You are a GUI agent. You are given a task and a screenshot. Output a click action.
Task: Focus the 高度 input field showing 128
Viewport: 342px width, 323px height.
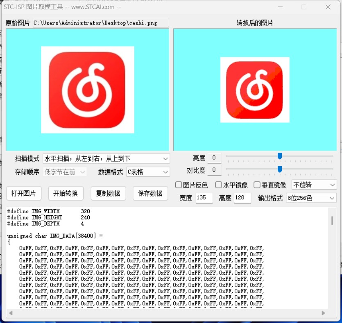click(242, 198)
